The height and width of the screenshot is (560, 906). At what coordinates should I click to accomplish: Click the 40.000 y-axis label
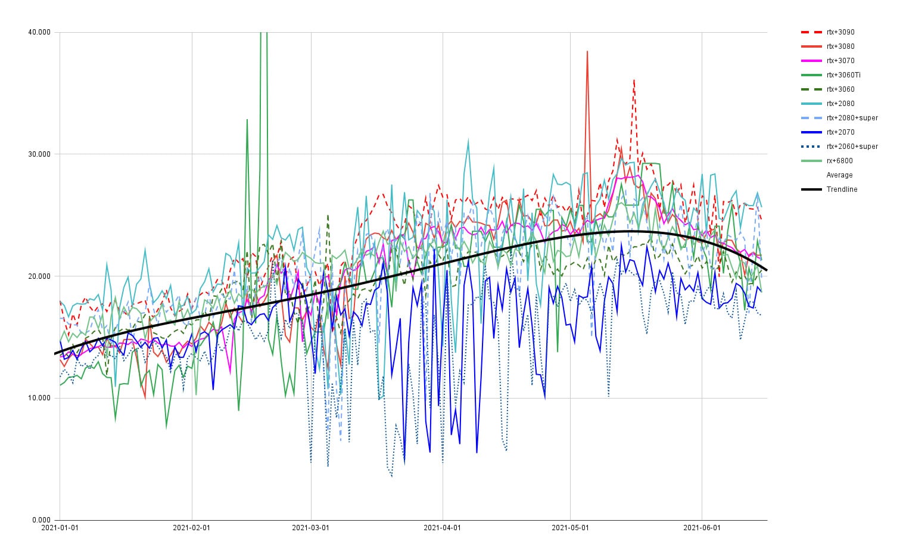tap(39, 33)
